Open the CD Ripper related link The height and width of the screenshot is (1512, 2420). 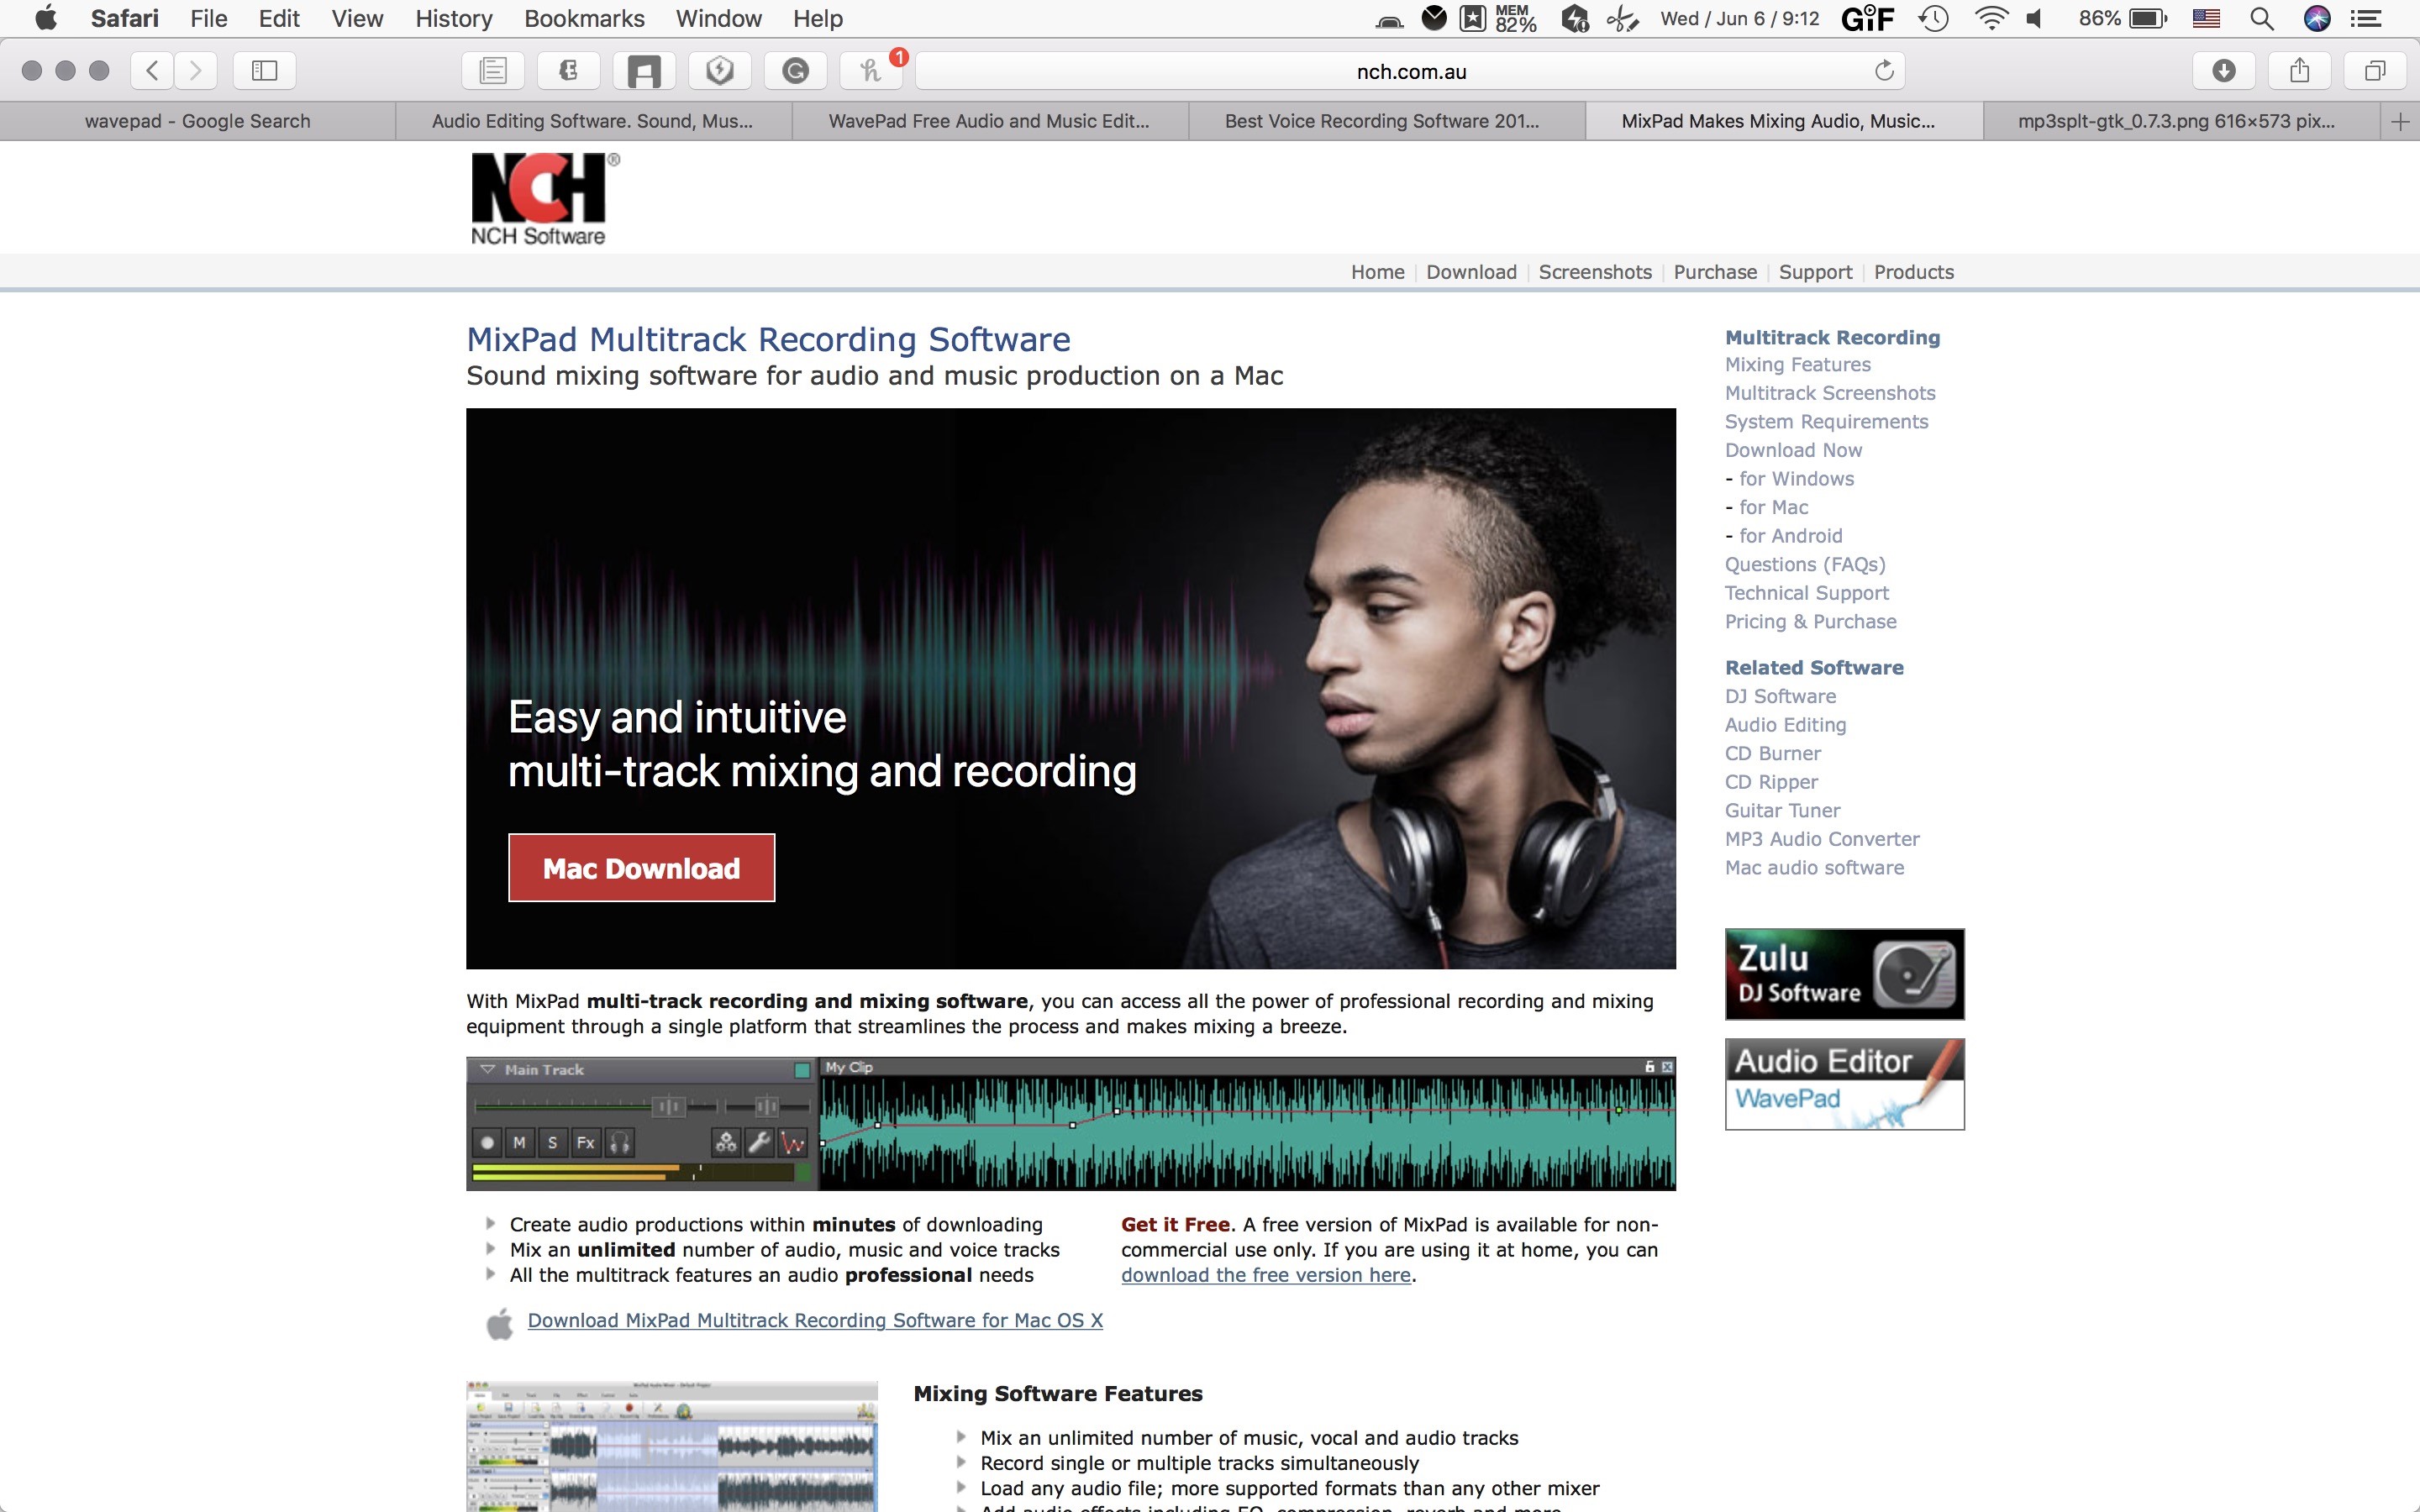(x=1771, y=782)
